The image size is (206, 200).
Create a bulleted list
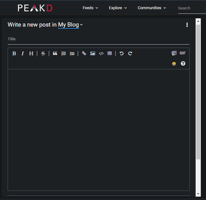(x=72, y=53)
